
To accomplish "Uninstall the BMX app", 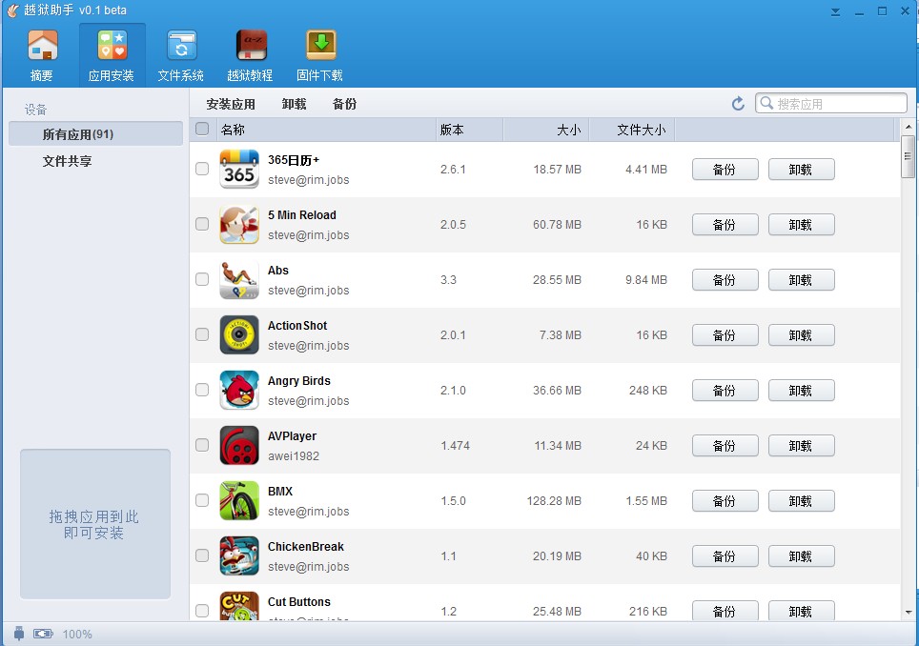I will tap(801, 501).
